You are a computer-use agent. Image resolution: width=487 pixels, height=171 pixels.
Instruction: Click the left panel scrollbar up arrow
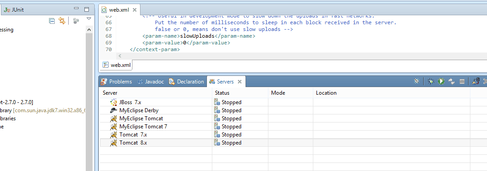pyautogui.click(x=89, y=30)
